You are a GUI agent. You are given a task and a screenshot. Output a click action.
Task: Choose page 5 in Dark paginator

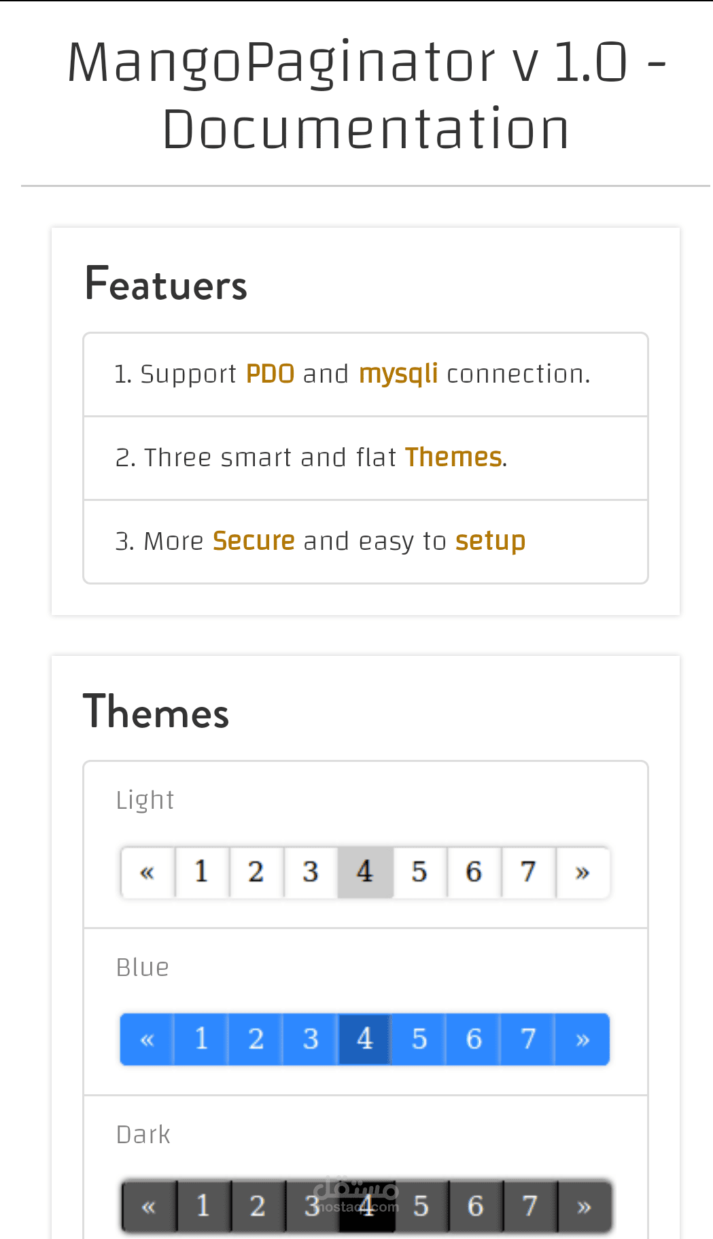point(421,1206)
